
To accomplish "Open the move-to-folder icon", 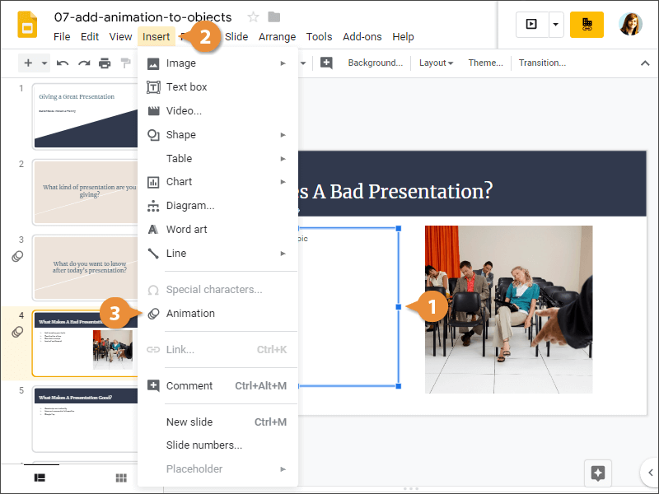I will pyautogui.click(x=274, y=16).
